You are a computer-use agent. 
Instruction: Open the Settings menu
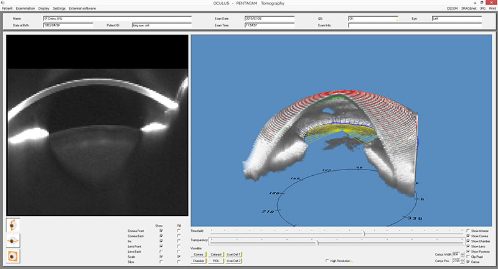[59, 9]
